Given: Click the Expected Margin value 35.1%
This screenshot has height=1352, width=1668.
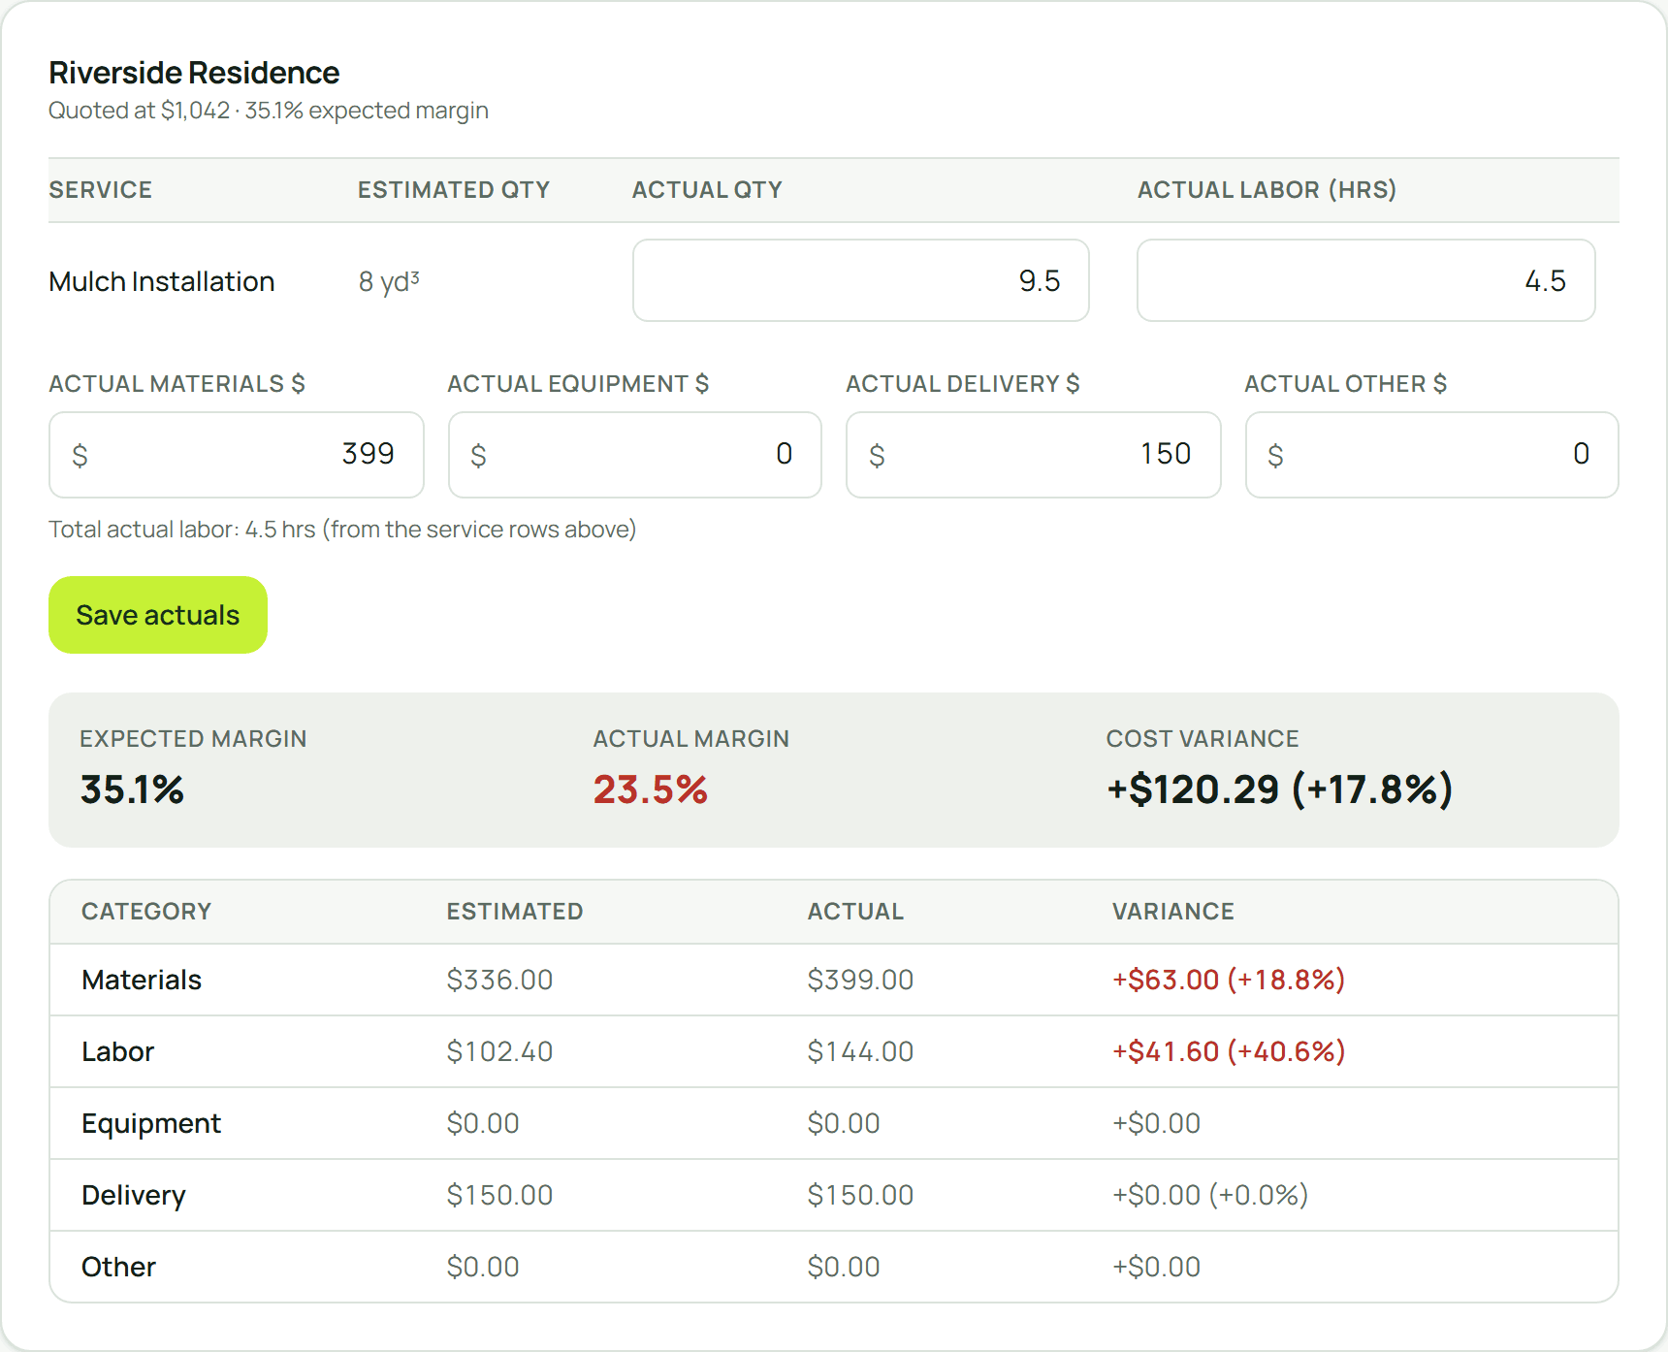Looking at the screenshot, I should click(132, 789).
